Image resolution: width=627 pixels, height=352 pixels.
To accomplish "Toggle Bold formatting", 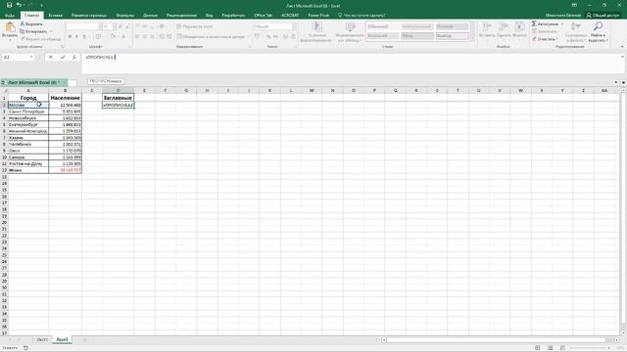I will 70,36.
